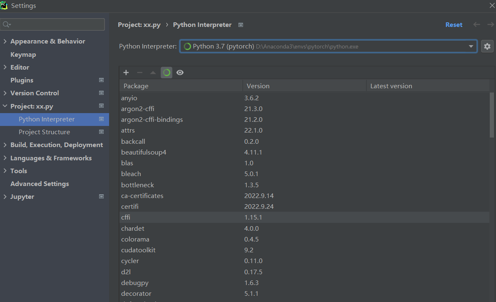Click the project icon beside Version Control

click(x=101, y=93)
